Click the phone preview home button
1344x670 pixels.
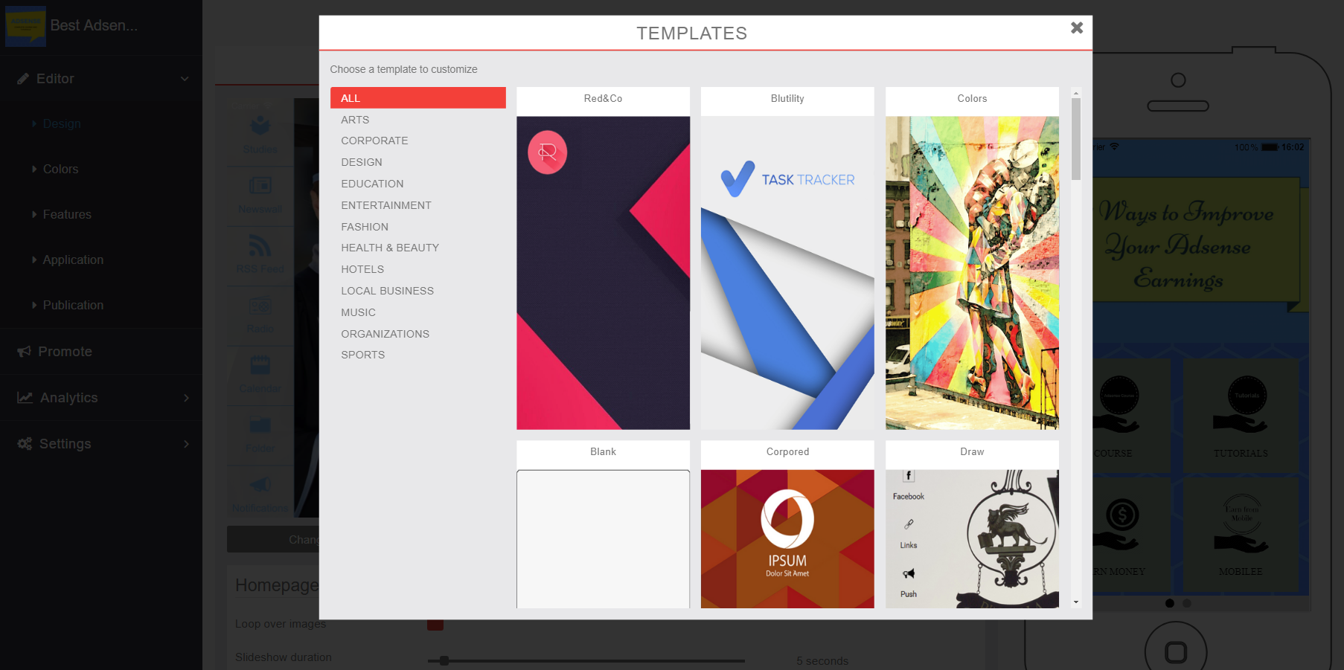[x=1176, y=652]
